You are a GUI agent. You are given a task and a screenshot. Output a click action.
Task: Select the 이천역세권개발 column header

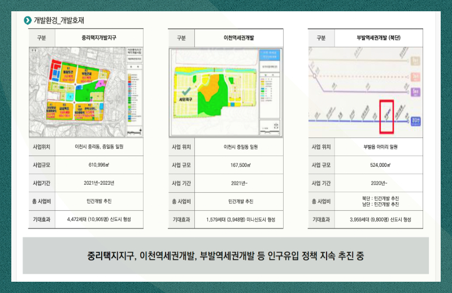point(238,38)
